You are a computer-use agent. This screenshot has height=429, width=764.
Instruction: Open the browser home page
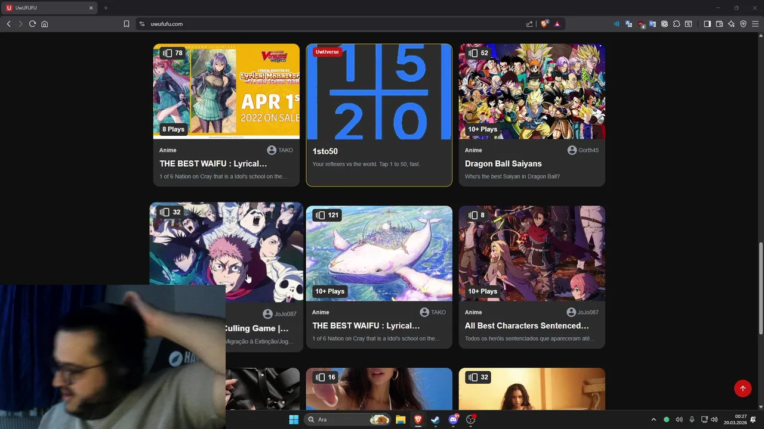coord(44,24)
